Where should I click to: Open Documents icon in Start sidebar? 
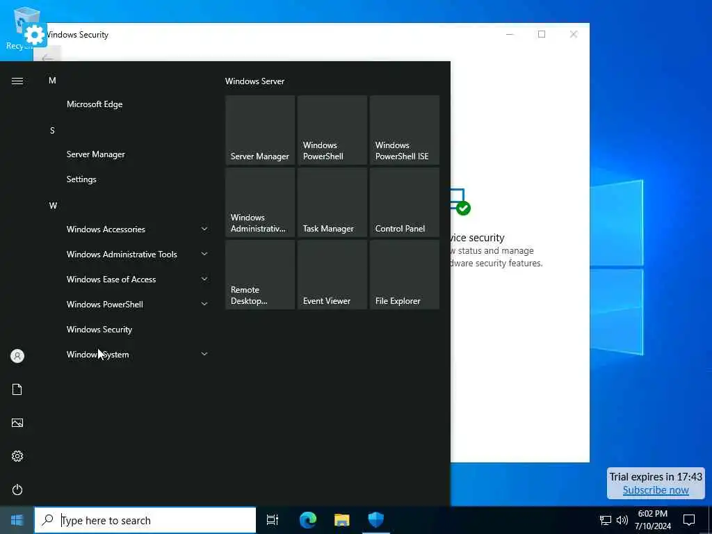coord(17,389)
